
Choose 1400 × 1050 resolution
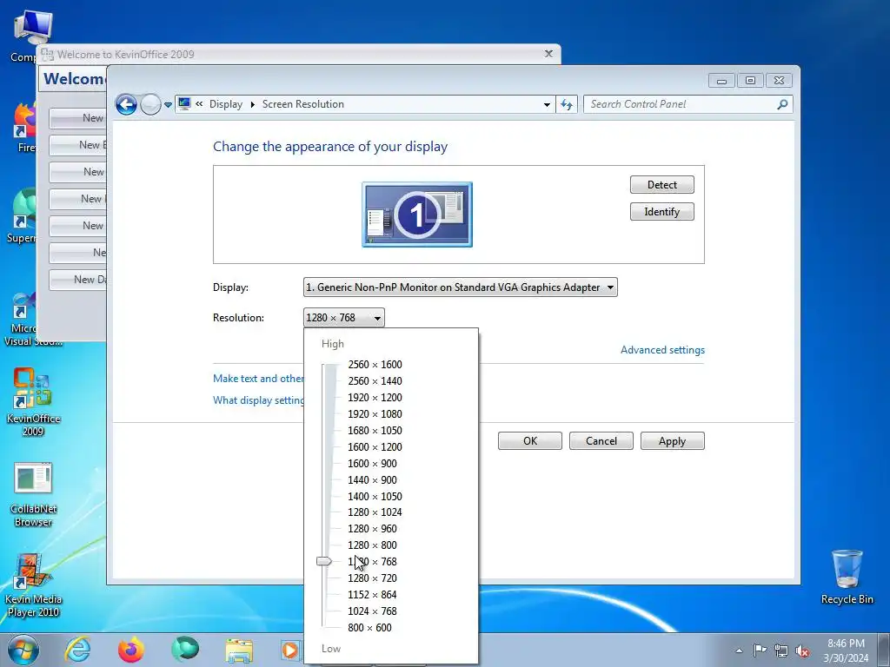click(x=375, y=496)
